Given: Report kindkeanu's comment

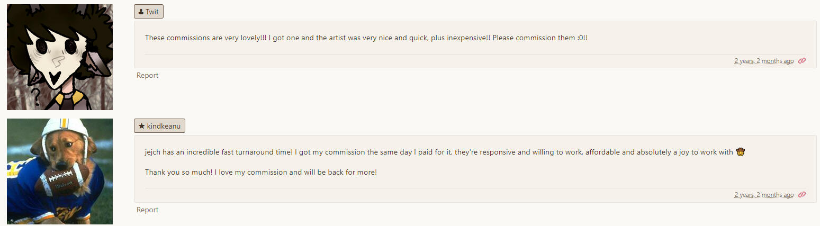Looking at the screenshot, I should [x=147, y=210].
